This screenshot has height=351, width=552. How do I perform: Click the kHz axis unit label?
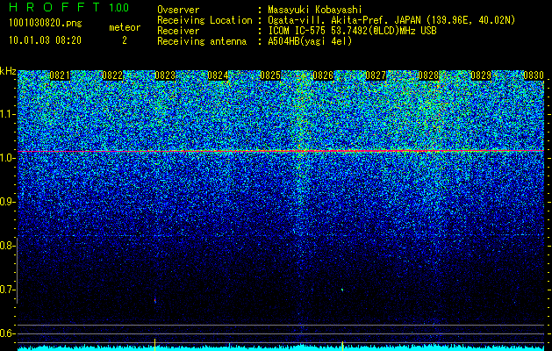click(8, 71)
